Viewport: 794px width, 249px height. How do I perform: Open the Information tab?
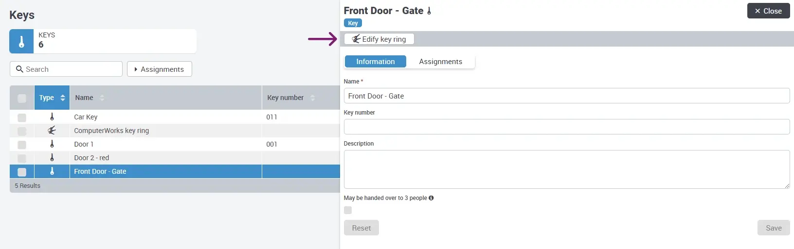375,62
